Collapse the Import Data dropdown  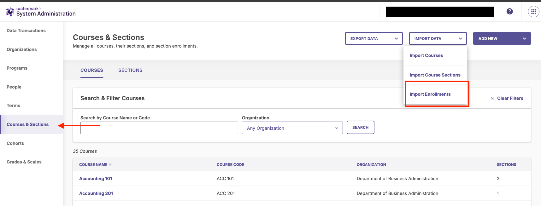coord(438,38)
